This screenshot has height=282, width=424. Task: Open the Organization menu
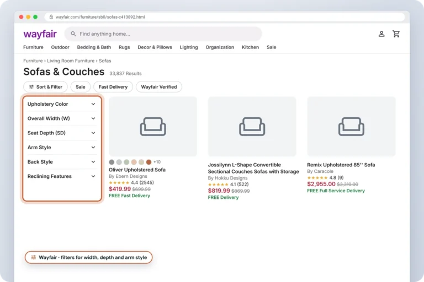[x=220, y=47]
